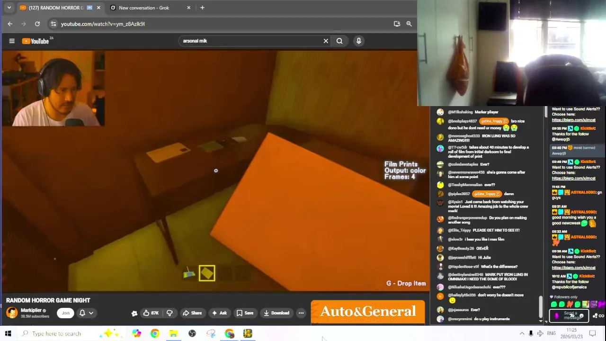Open the Windows notification center
The width and height of the screenshot is (606, 341).
coord(592,333)
